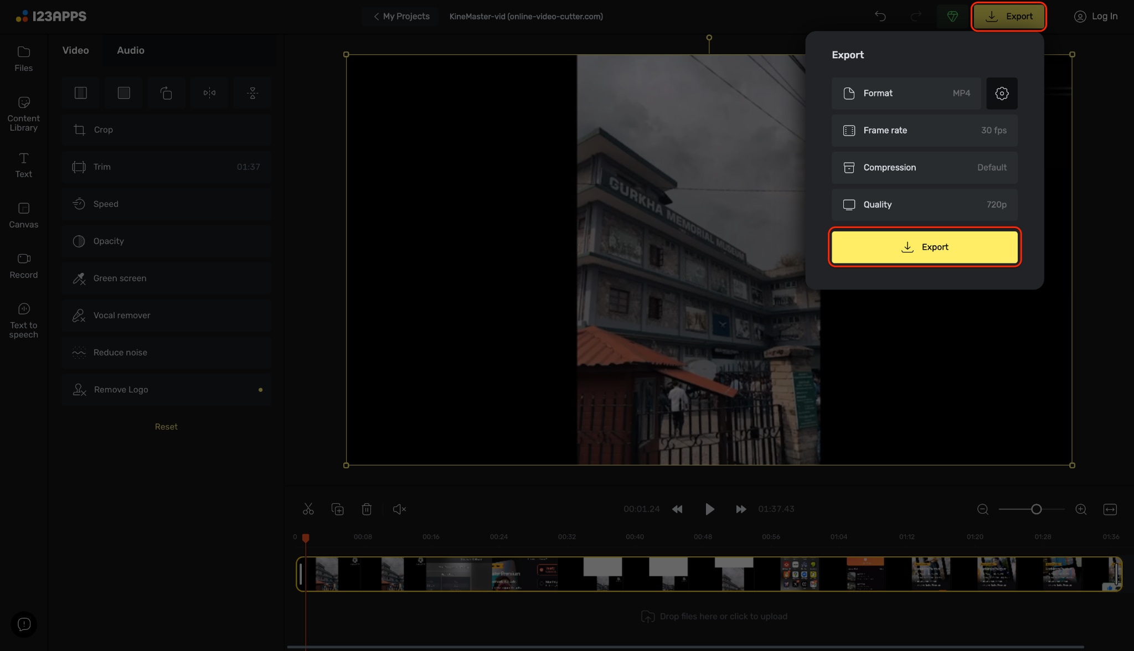Open export format settings gear
This screenshot has width=1134, height=651.
(x=1001, y=93)
